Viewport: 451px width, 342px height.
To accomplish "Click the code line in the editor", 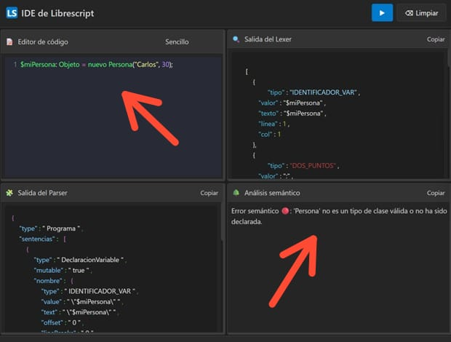I will 97,65.
